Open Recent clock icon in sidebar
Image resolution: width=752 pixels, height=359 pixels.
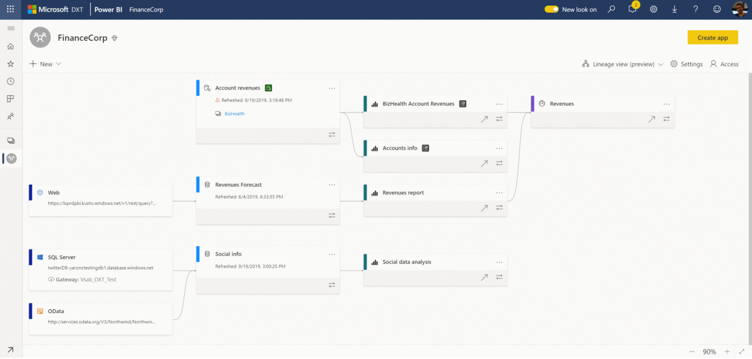pos(10,81)
